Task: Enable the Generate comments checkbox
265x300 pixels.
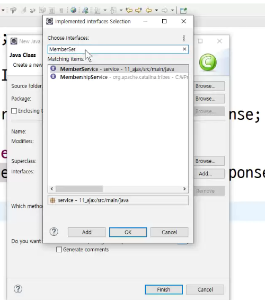Action: 59,250
